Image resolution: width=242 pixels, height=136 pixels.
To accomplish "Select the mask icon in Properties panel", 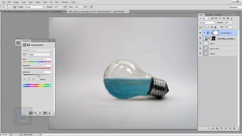I will 29,45.
